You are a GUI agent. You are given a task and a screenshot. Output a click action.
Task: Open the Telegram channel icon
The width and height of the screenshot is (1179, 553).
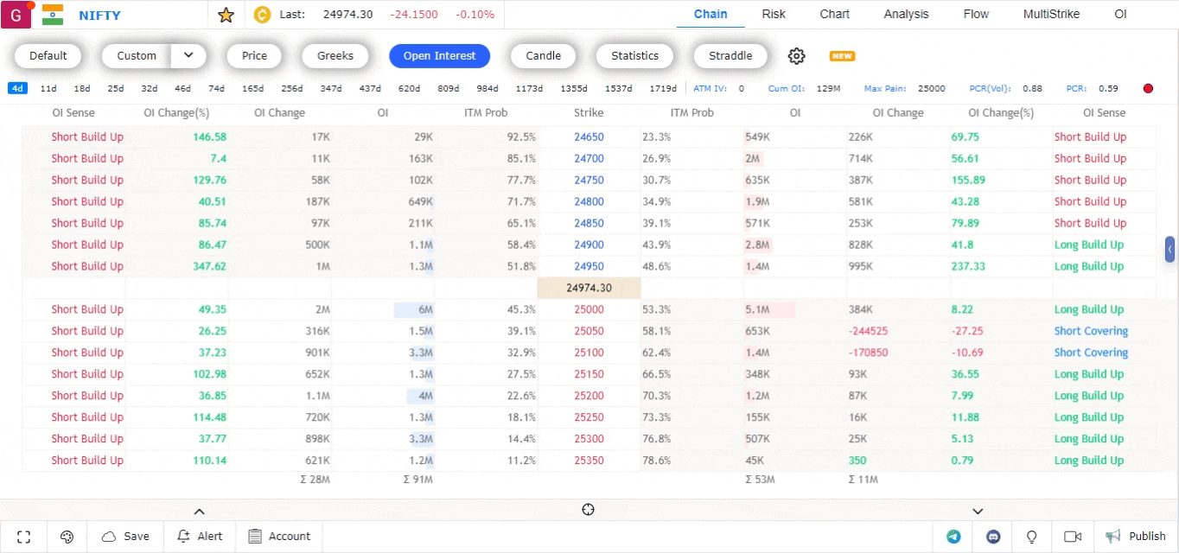(x=953, y=537)
